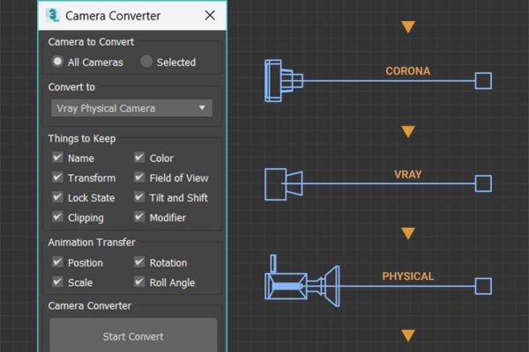529x352 pixels.
Task: Click the CORONA label
Action: (x=408, y=71)
